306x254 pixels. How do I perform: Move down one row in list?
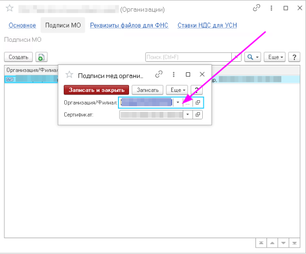pos(283,243)
